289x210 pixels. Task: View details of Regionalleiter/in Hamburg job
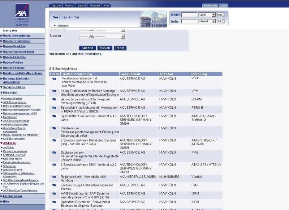[x=54, y=177]
